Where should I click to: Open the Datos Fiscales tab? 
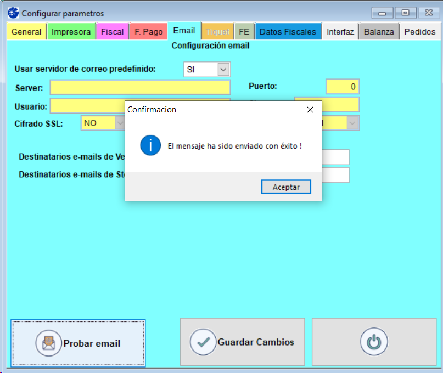(x=288, y=32)
